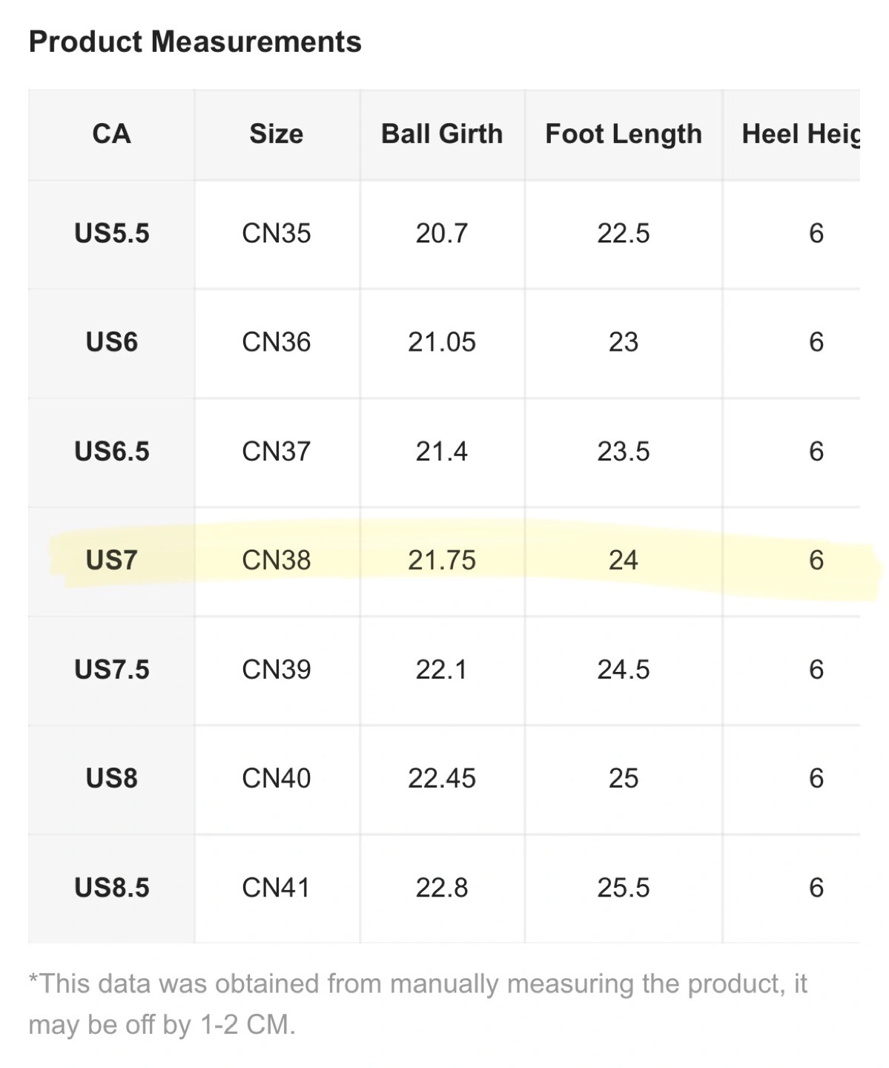889x1068 pixels.
Task: Select the CN35 size cell
Action: tap(277, 234)
